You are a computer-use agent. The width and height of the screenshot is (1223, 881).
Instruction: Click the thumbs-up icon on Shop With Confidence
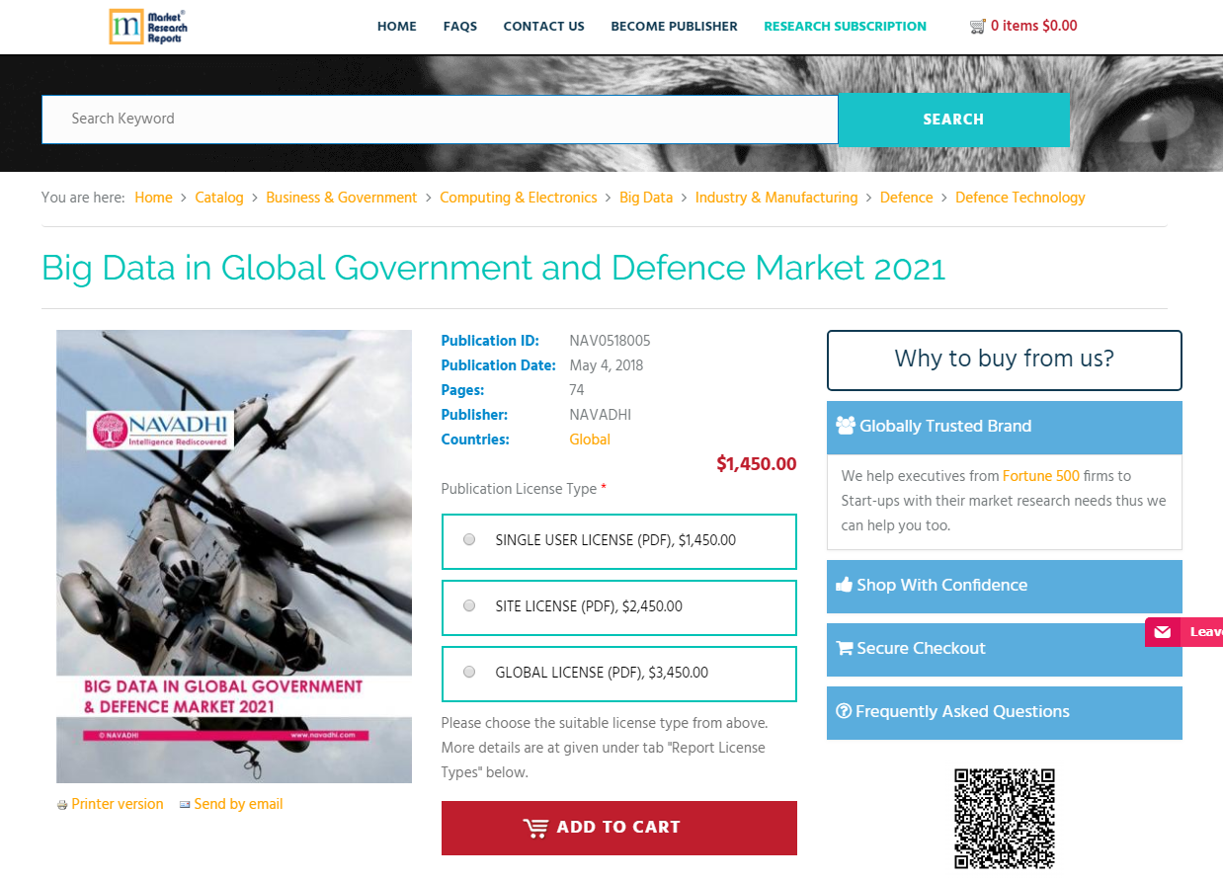click(x=845, y=586)
